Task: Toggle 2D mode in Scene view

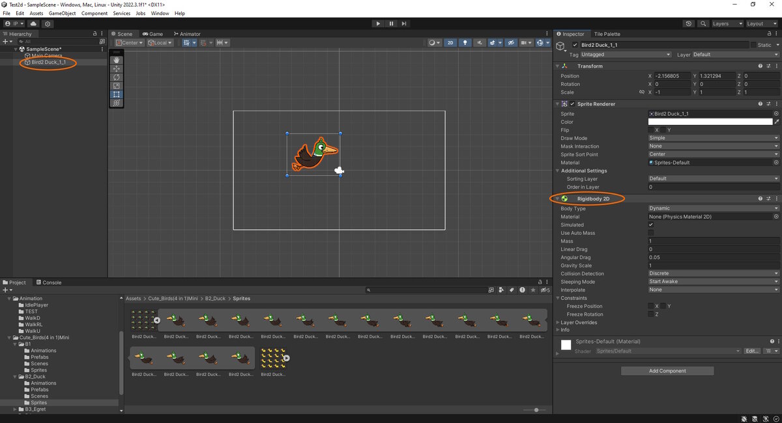Action: 450,43
